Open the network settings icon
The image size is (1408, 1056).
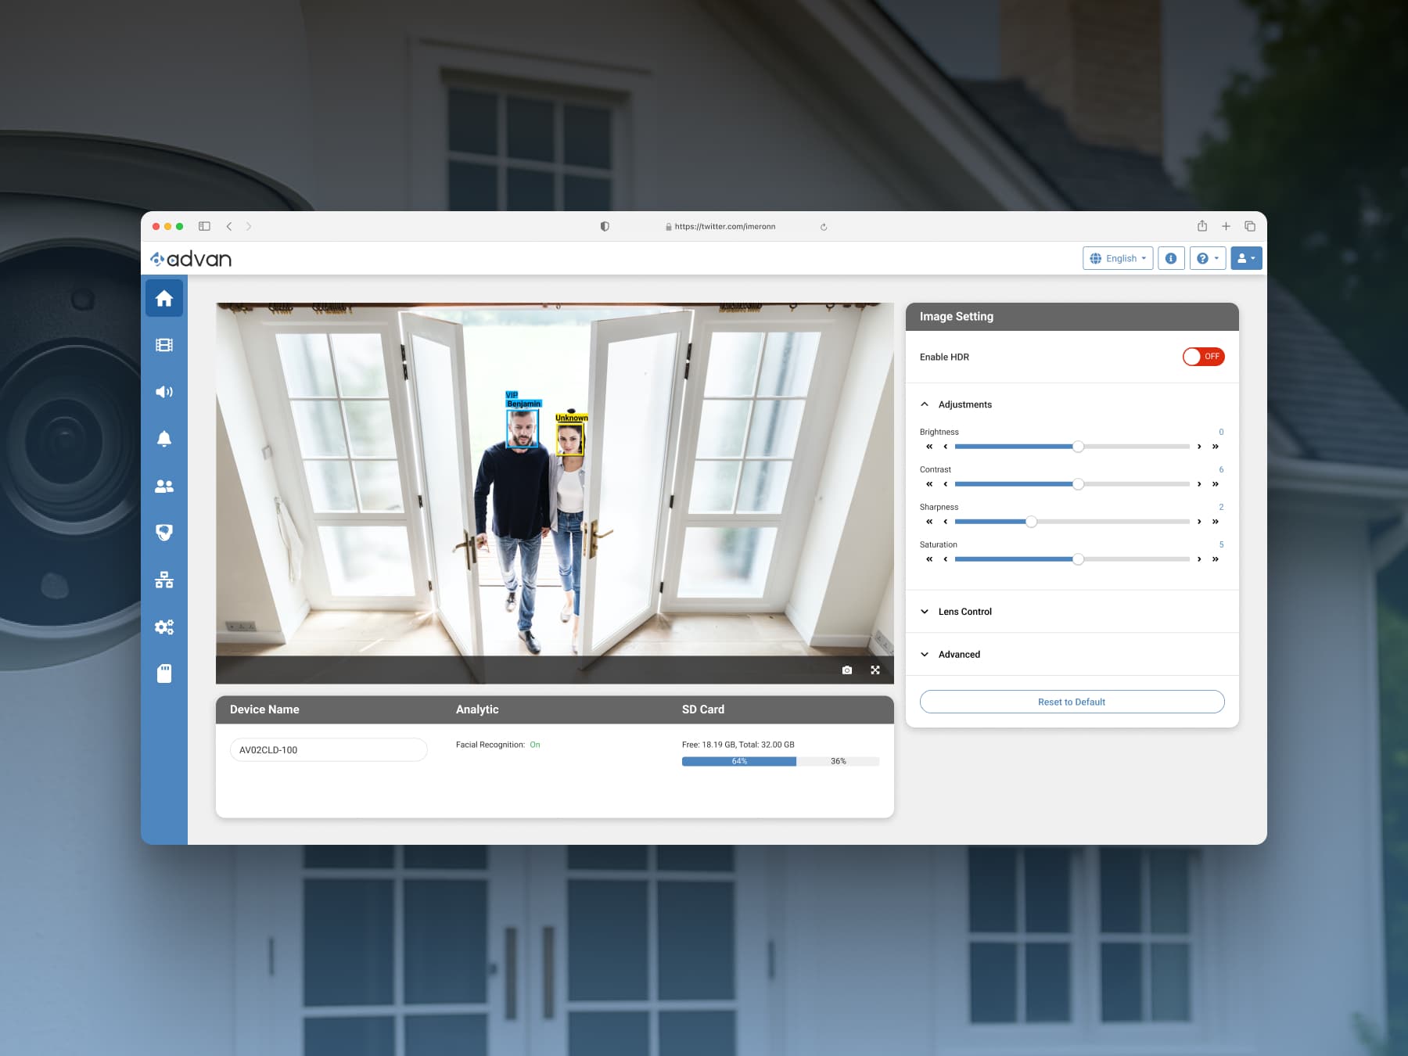[164, 580]
